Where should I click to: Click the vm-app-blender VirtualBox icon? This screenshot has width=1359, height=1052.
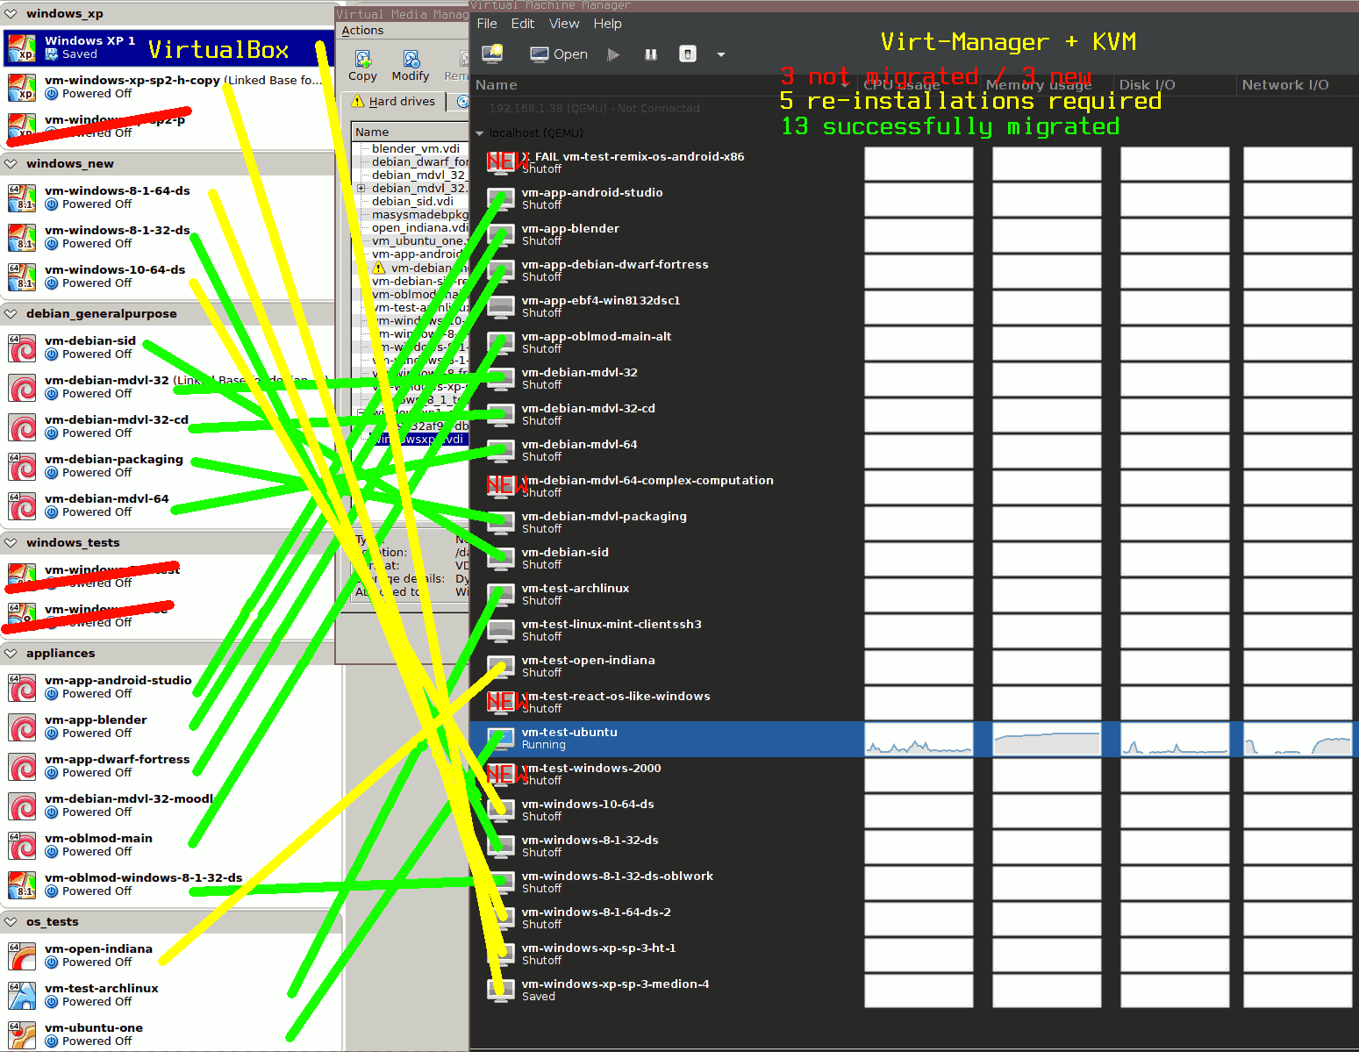(x=22, y=726)
